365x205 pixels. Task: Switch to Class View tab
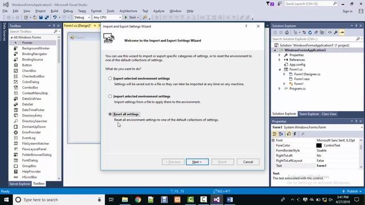click(329, 114)
